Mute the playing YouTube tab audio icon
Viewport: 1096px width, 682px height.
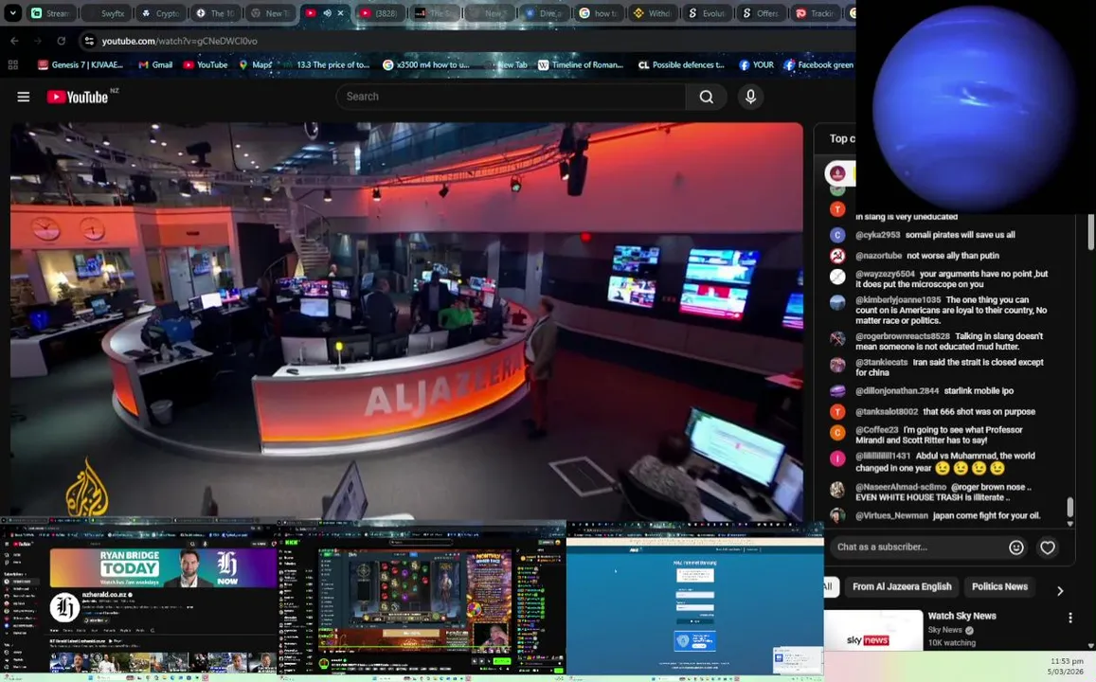[327, 13]
